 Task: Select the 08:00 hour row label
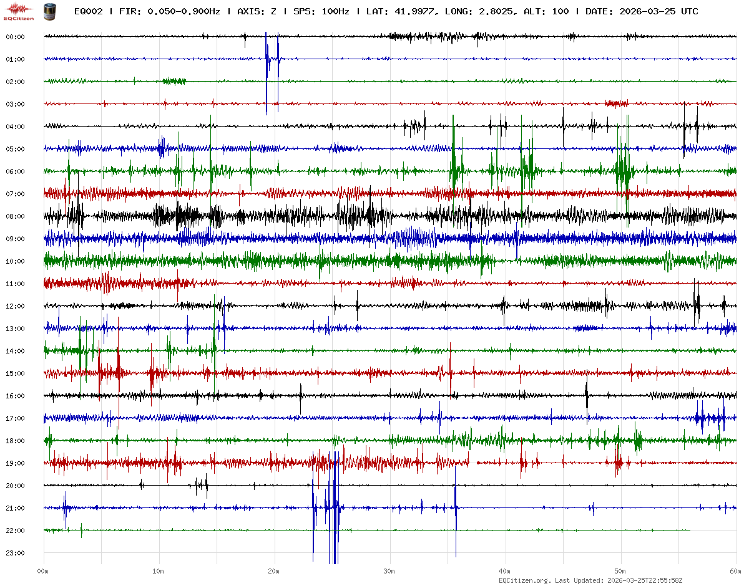point(15,216)
